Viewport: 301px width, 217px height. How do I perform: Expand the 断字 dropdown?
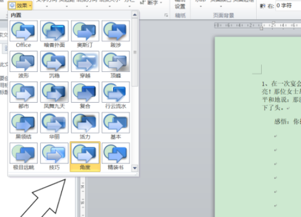click(x=152, y=3)
